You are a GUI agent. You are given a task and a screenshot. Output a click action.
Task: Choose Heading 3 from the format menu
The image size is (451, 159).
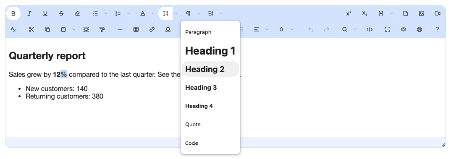(x=210, y=88)
